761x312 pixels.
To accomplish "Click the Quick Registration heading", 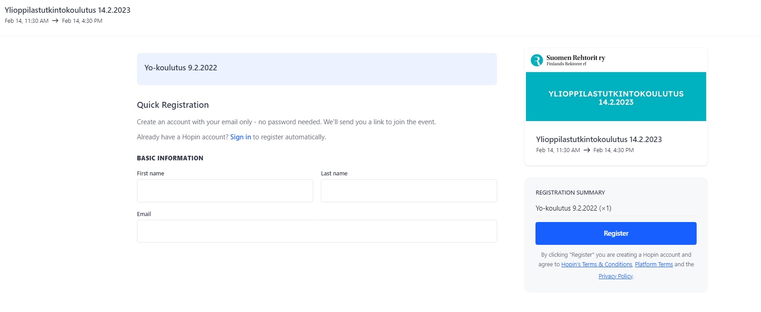I will 173,105.
